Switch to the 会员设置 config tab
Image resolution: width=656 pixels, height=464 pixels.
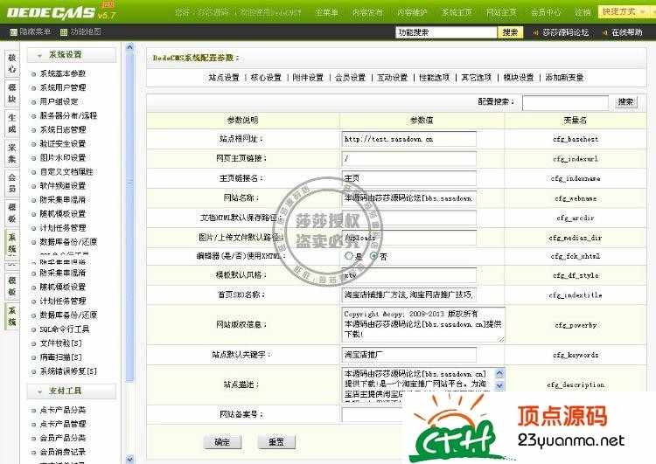point(350,78)
